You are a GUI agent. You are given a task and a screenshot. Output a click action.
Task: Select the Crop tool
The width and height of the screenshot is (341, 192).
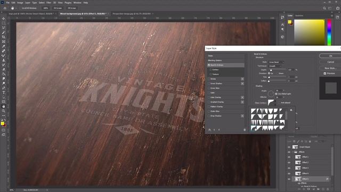pos(4,37)
